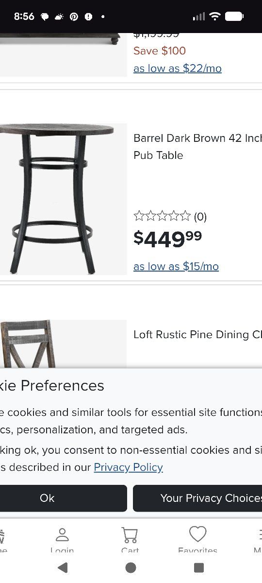Click Ok to accept cookies
The height and width of the screenshot is (583, 262).
coord(47,498)
